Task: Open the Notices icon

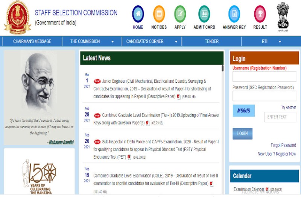Action: coord(159,14)
